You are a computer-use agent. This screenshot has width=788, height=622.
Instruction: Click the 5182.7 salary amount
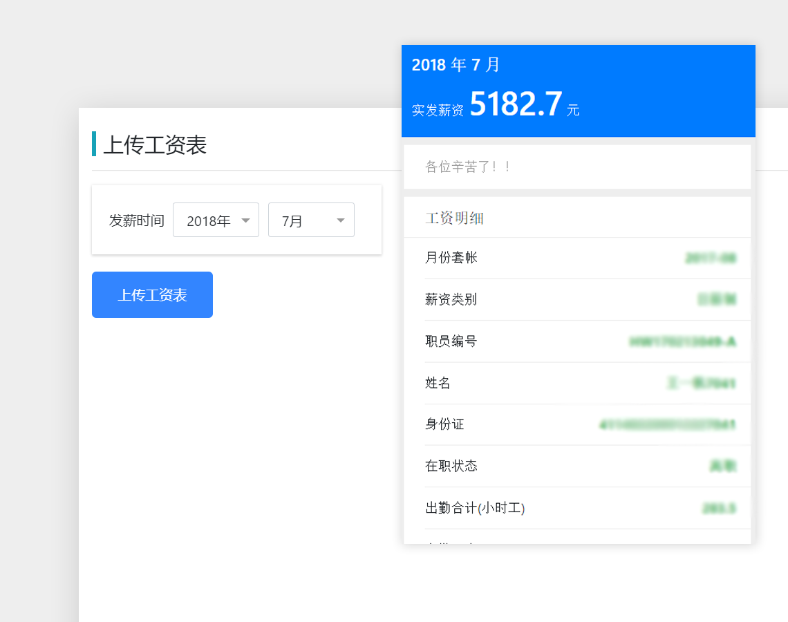(516, 104)
